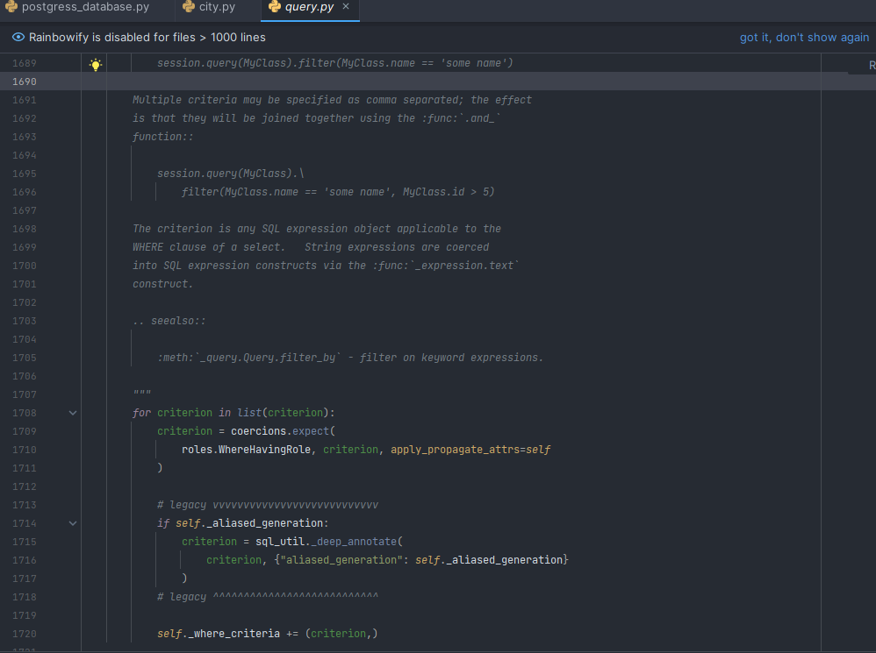Collapse the if statement fold at line 1714
Screen dimensions: 876x653
point(73,522)
